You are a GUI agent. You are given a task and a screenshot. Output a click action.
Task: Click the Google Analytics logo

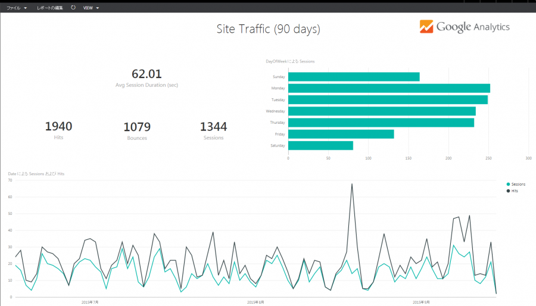click(465, 27)
